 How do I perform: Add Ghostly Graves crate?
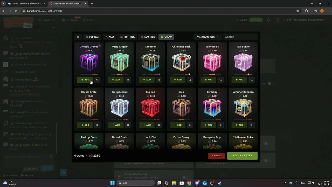click(x=85, y=80)
